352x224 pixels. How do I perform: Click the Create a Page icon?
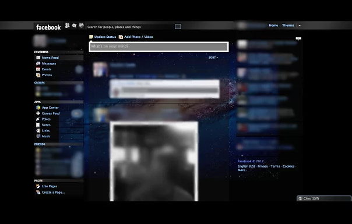[x=38, y=192]
